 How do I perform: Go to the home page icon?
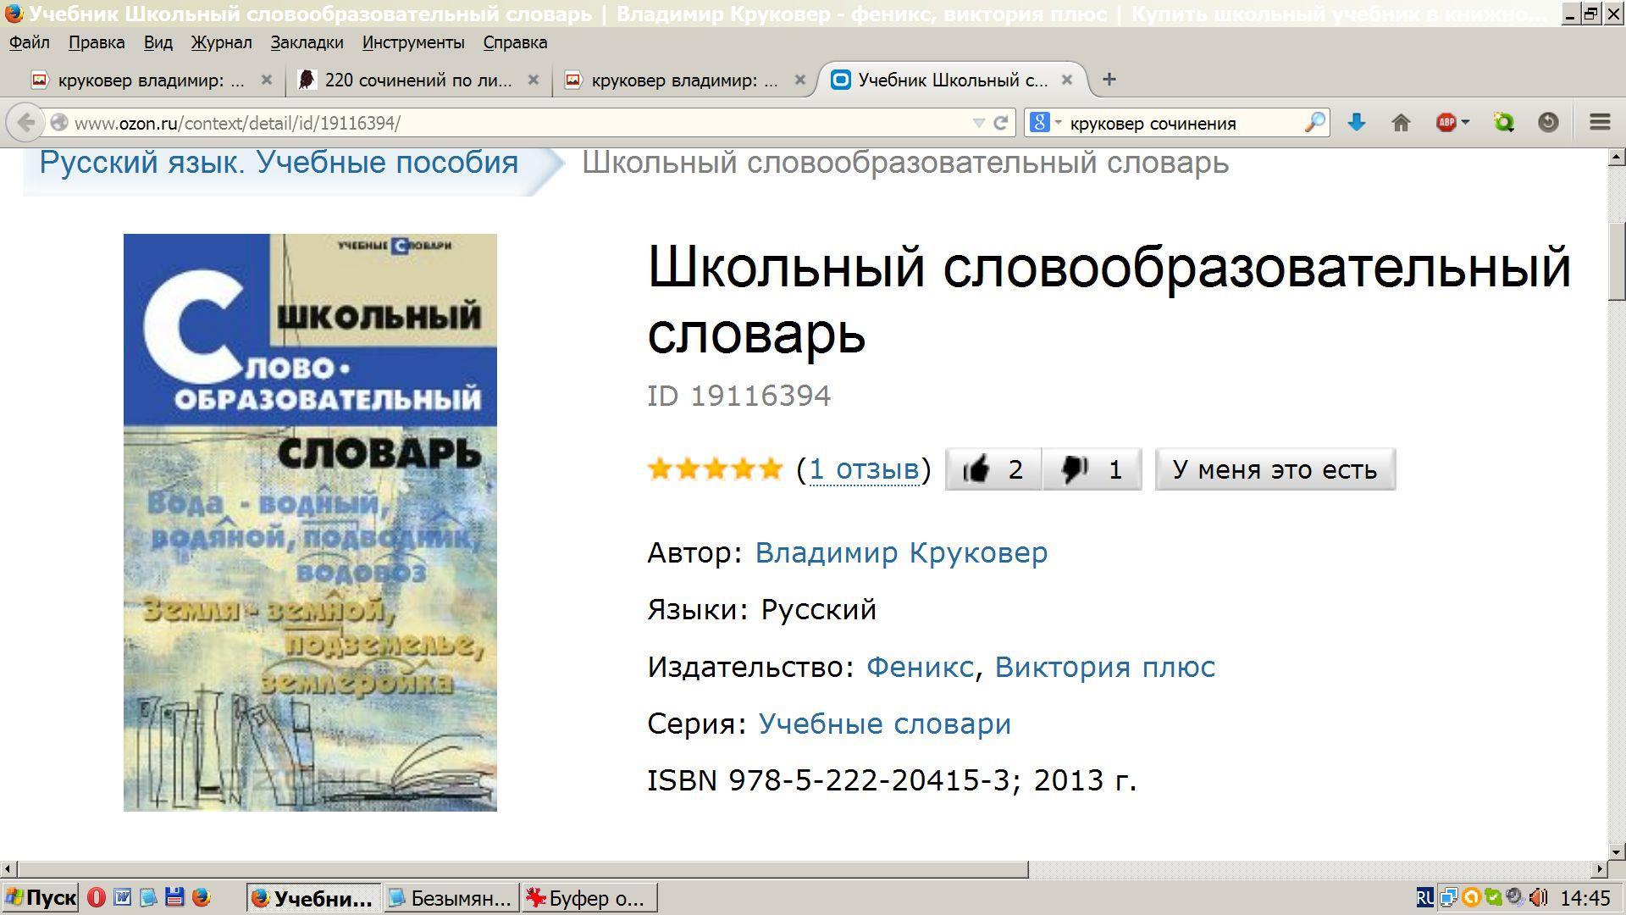point(1401,123)
